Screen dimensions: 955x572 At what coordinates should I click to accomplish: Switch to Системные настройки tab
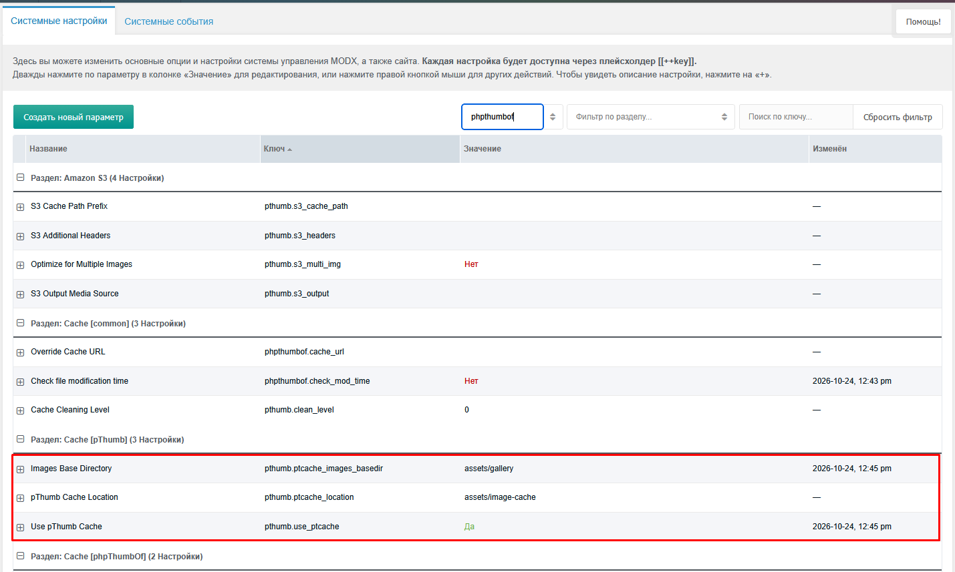59,21
